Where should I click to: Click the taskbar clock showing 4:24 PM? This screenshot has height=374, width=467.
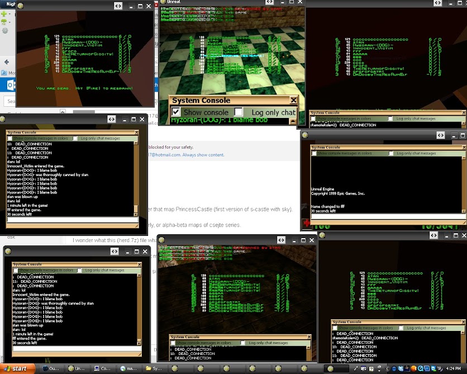453,368
